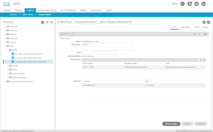Refresh the VLAN pool view
Image resolution: width=213 pixels, height=132 pixels.
[x=195, y=34]
